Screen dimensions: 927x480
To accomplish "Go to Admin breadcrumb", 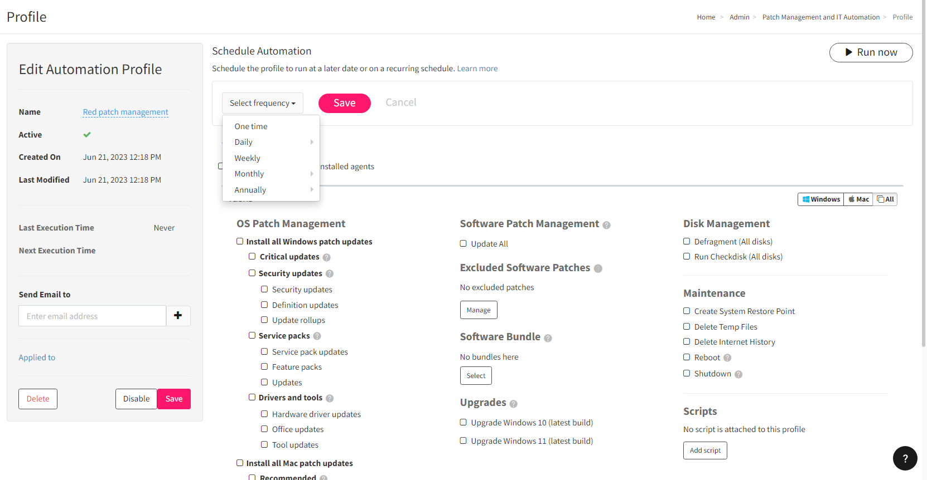I will point(740,17).
